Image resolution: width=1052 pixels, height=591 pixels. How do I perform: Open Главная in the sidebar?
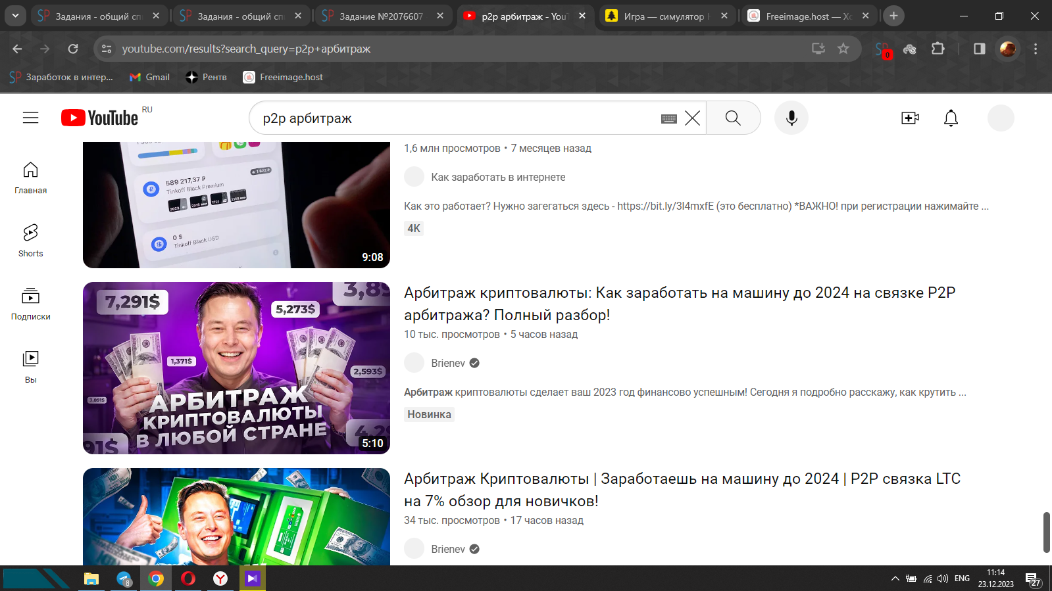30,177
